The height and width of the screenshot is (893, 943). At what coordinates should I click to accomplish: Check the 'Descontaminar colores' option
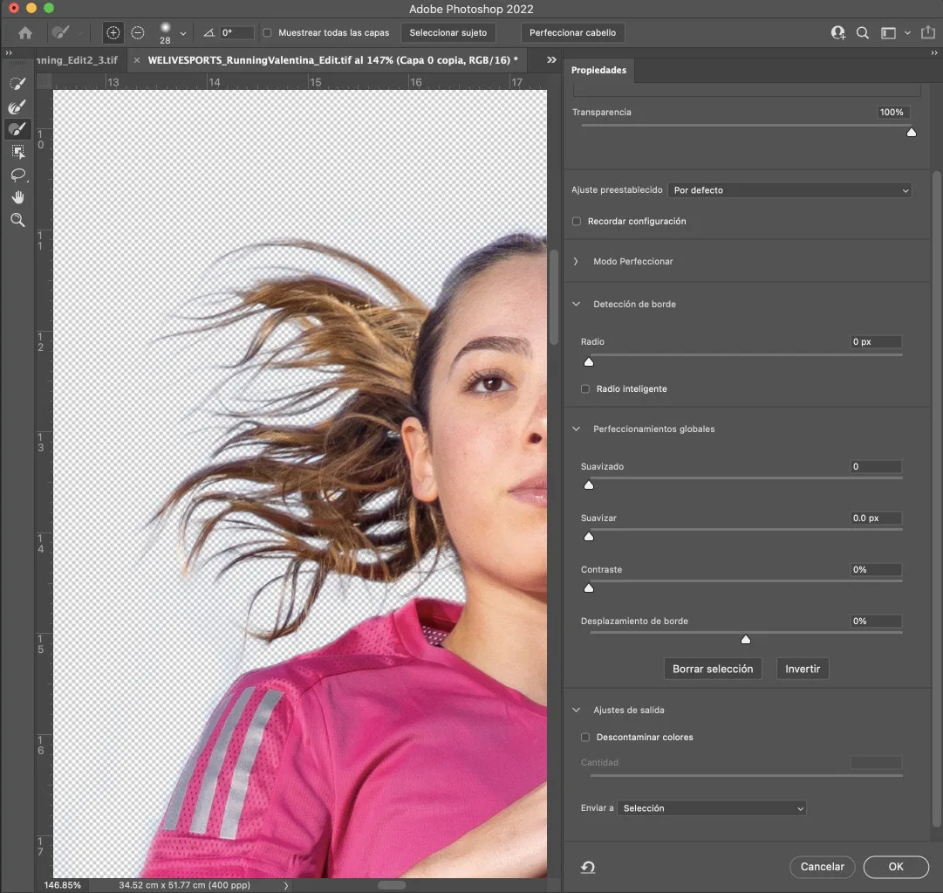click(585, 738)
